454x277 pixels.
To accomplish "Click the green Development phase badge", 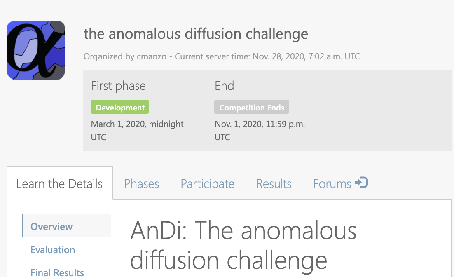I will (x=120, y=108).
